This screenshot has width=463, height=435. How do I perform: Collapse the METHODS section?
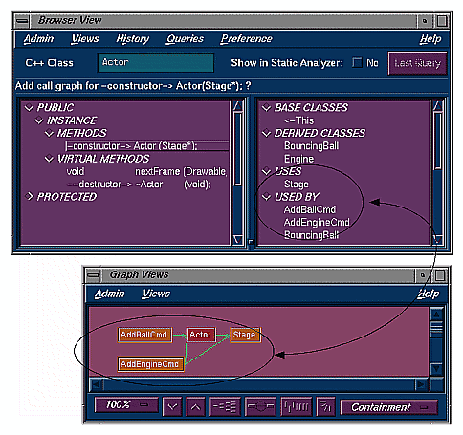(x=49, y=133)
